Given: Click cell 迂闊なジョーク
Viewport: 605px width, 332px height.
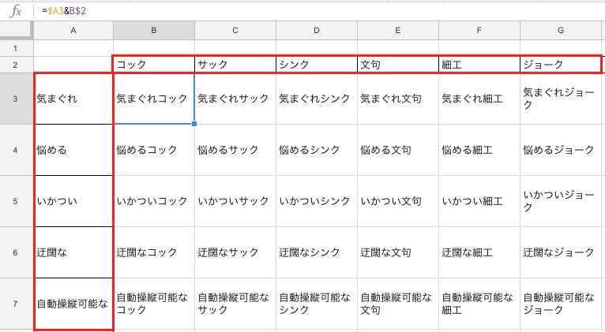Looking at the screenshot, I should (x=561, y=252).
